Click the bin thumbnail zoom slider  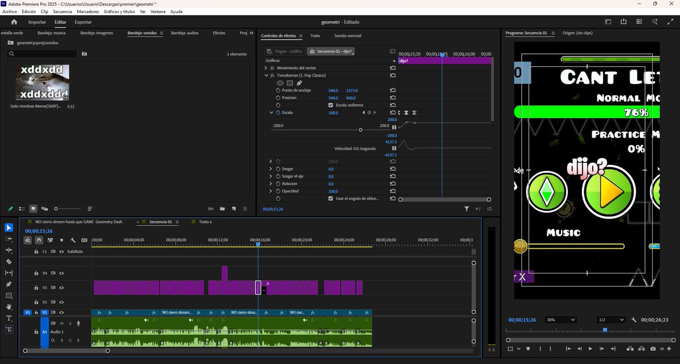(x=56, y=209)
